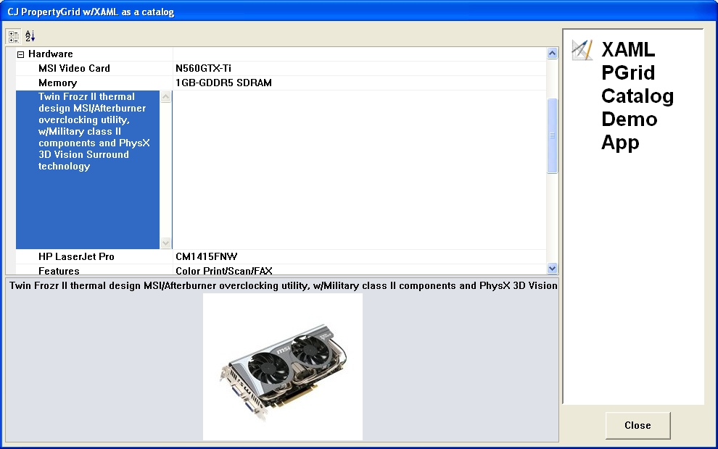Click the Close button
Screen dimensions: 718x449
[x=638, y=426]
